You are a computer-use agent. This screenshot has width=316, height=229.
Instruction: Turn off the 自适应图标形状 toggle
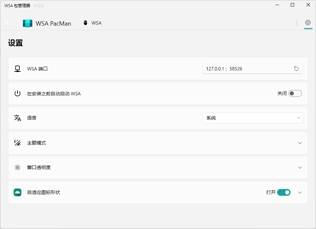click(284, 192)
